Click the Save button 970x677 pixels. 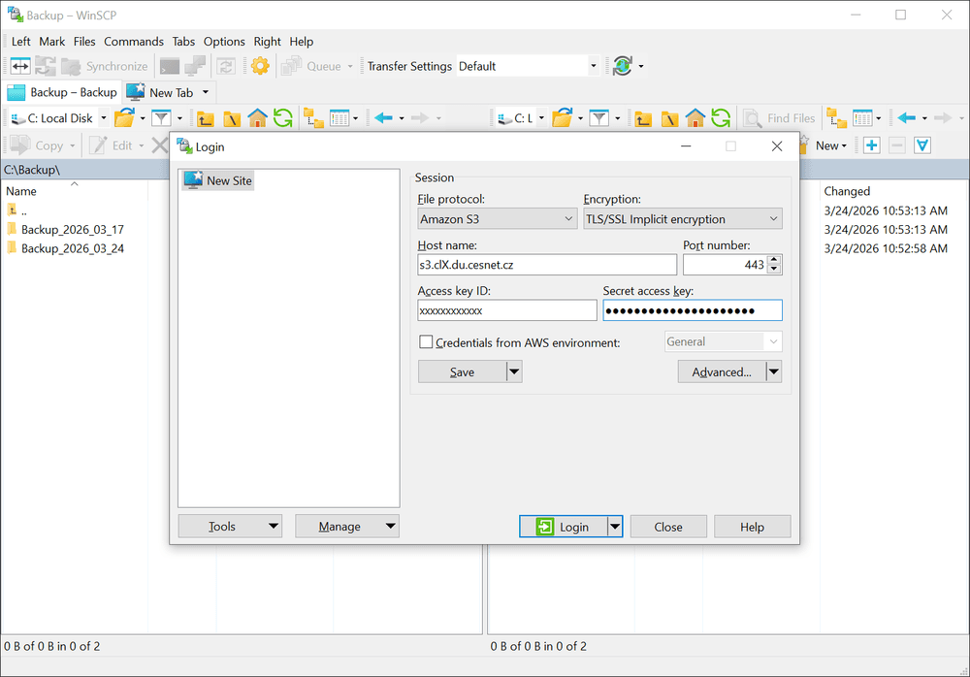(x=462, y=371)
